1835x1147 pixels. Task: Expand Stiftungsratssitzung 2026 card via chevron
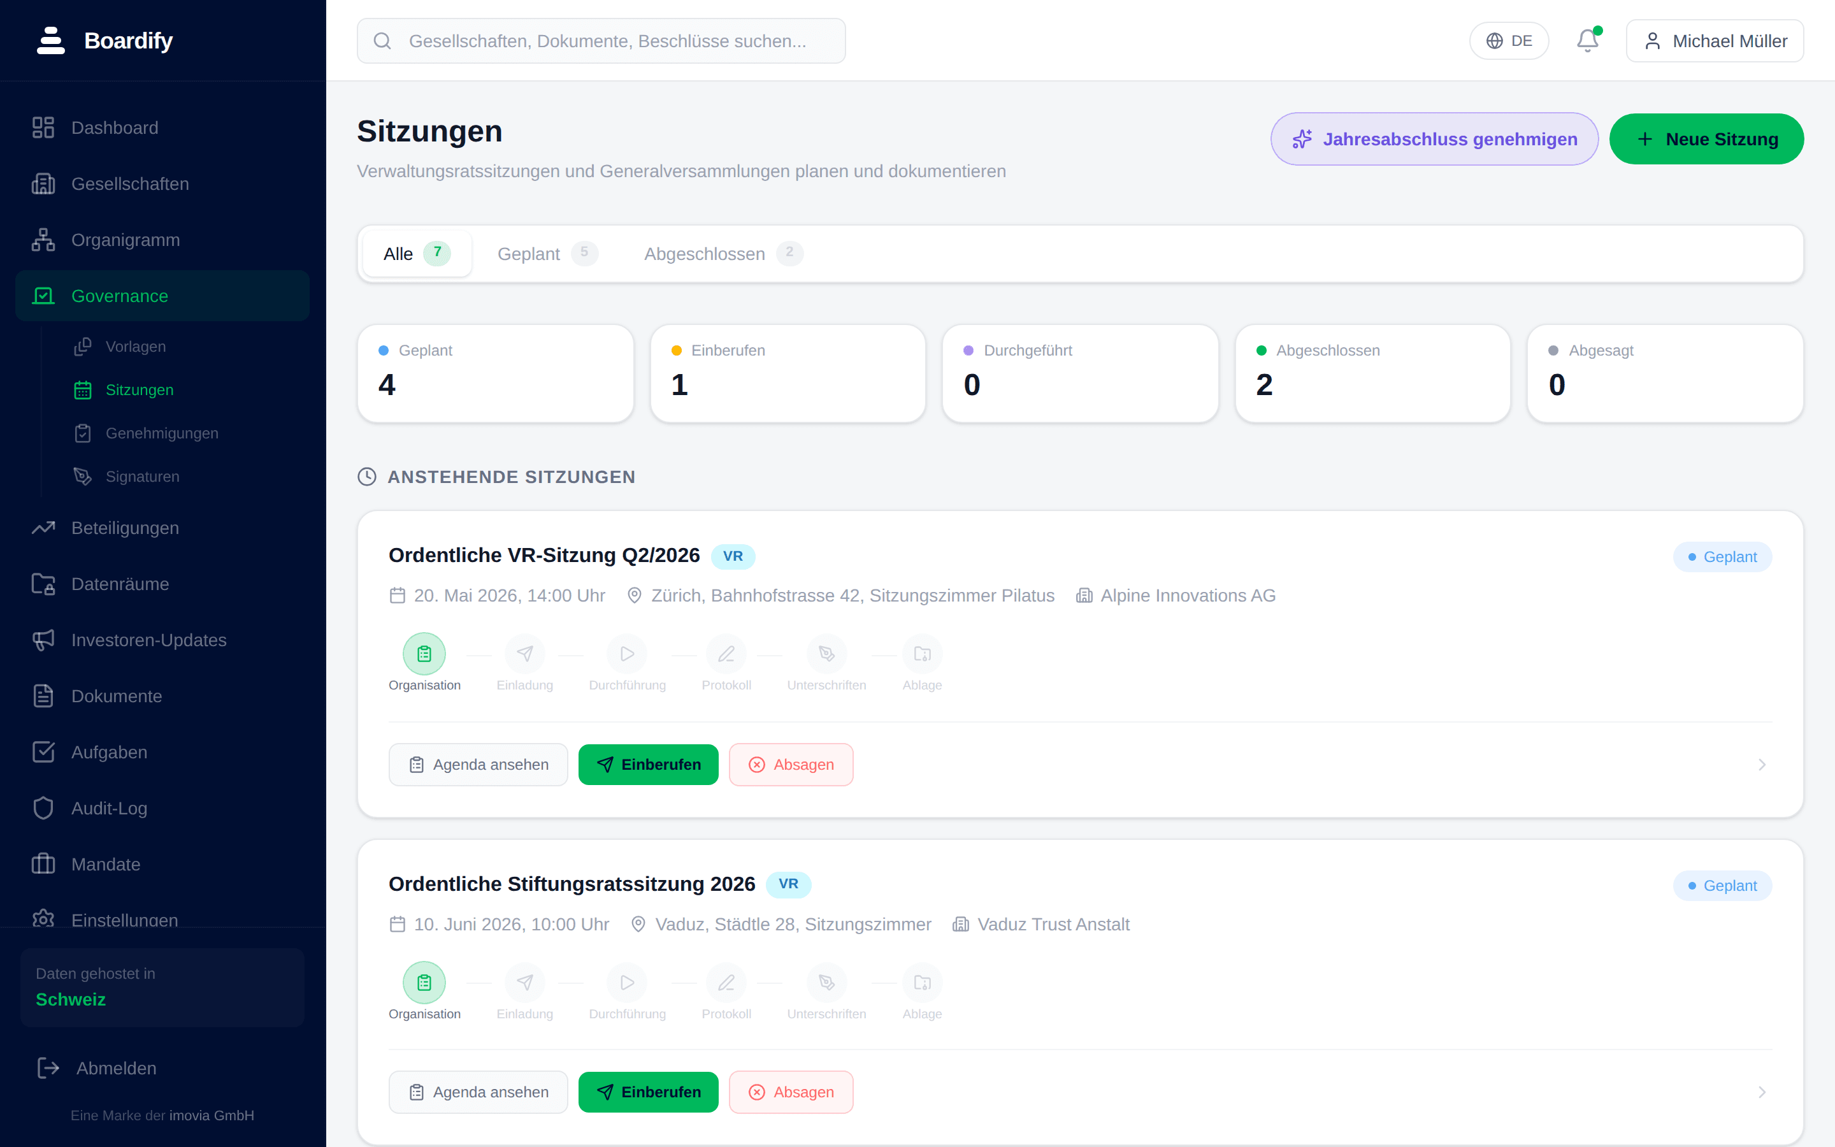pos(1762,1092)
